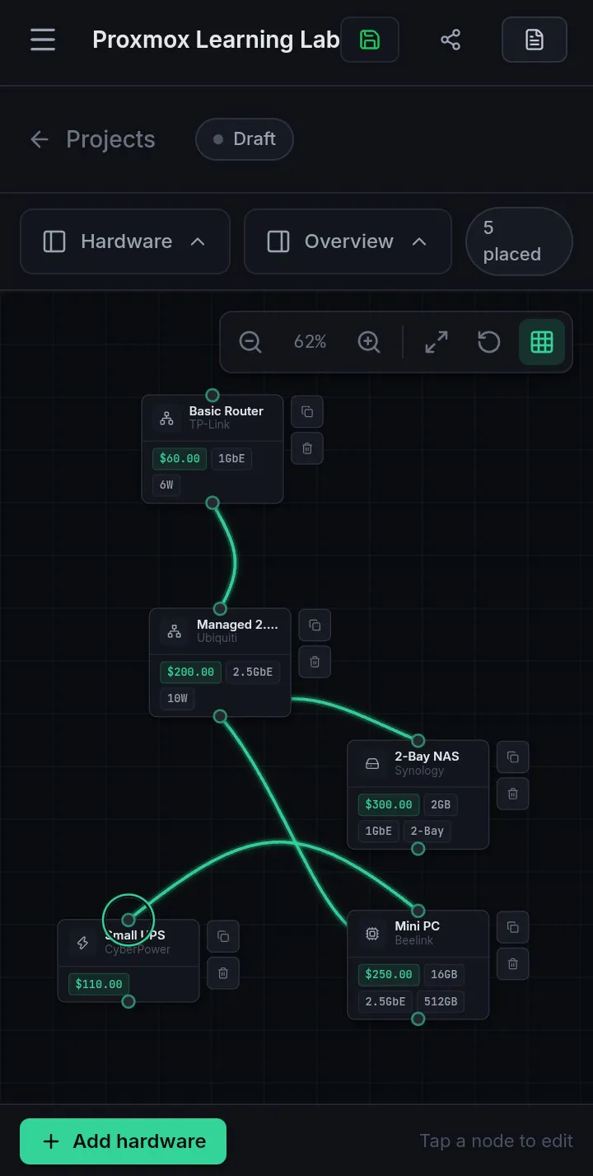Select the Mini PC node title
The width and height of the screenshot is (593, 1176).
[418, 926]
